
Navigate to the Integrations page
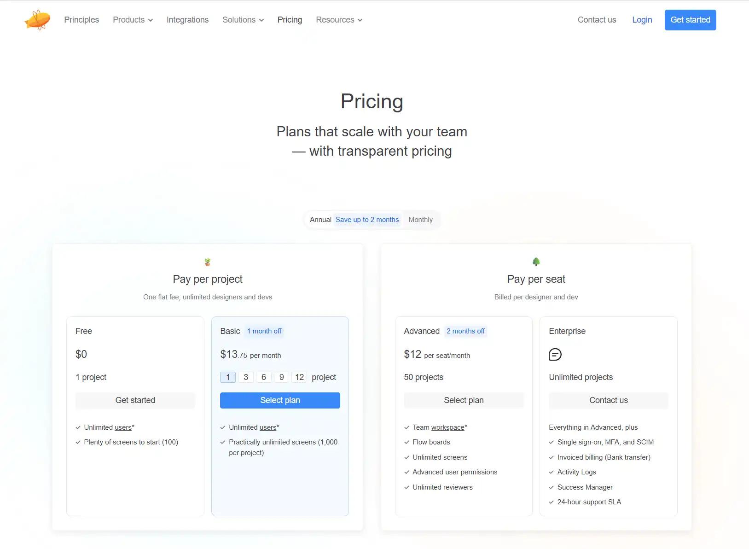tap(188, 20)
